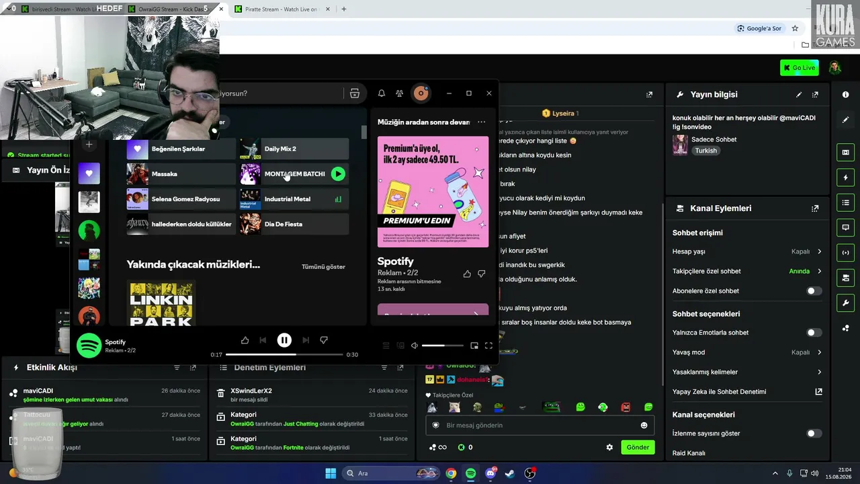Pop out the Yayın bilgisi panel
The width and height of the screenshot is (860, 484).
(x=815, y=95)
